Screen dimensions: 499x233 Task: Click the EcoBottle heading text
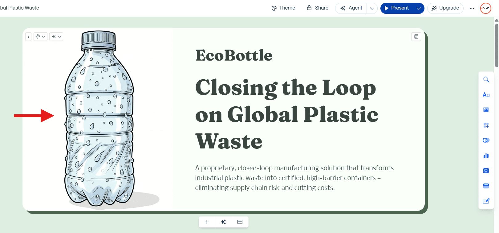click(x=234, y=55)
